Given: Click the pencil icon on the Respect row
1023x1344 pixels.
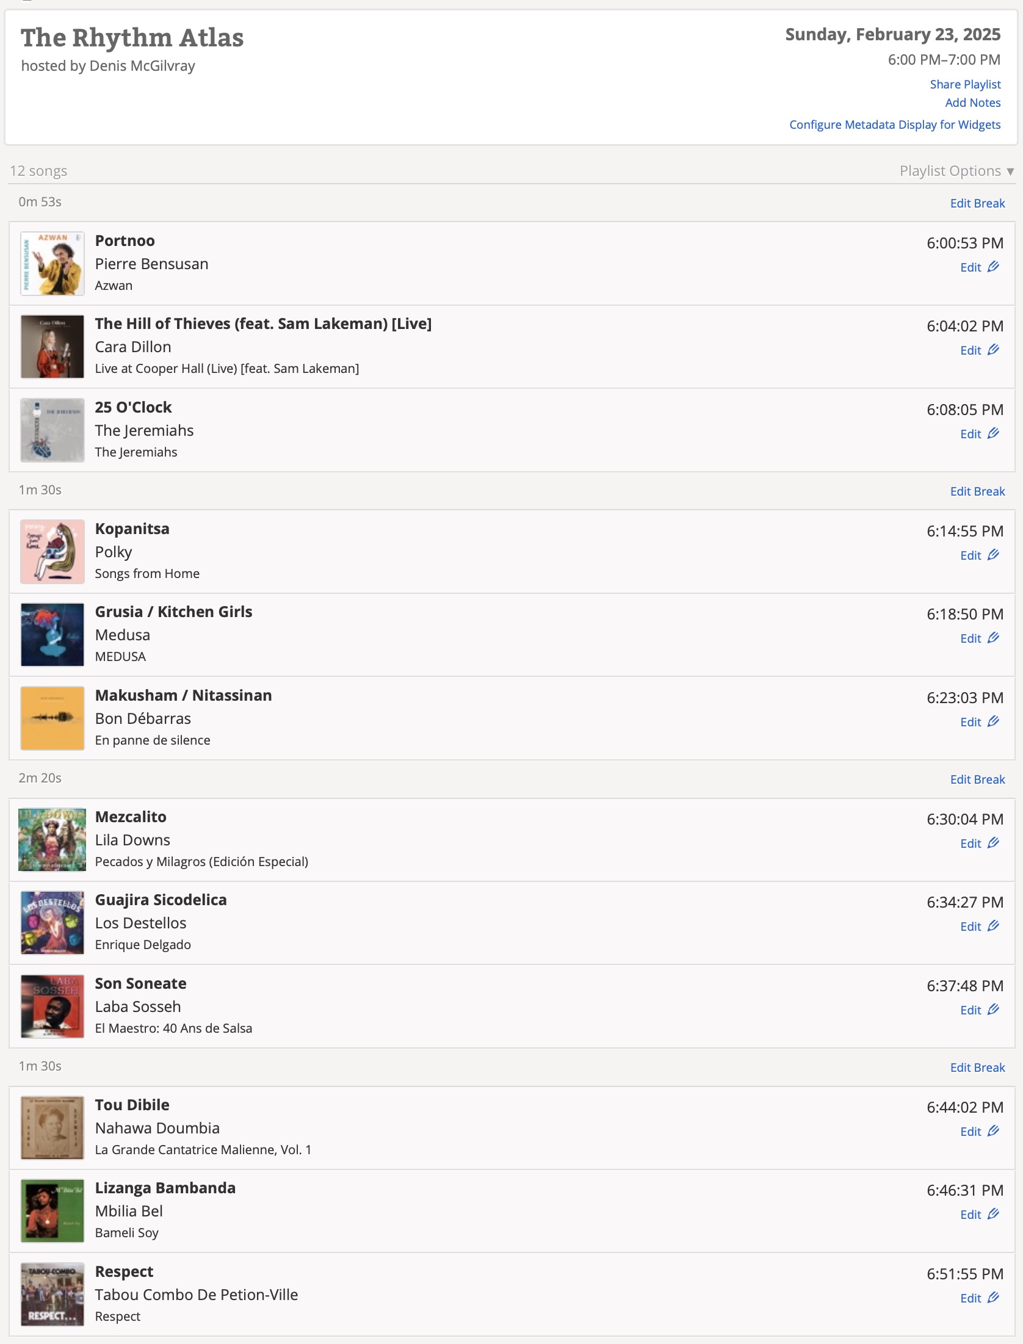Looking at the screenshot, I should [x=993, y=1298].
